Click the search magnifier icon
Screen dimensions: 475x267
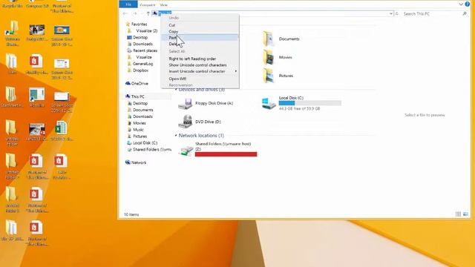click(465, 13)
